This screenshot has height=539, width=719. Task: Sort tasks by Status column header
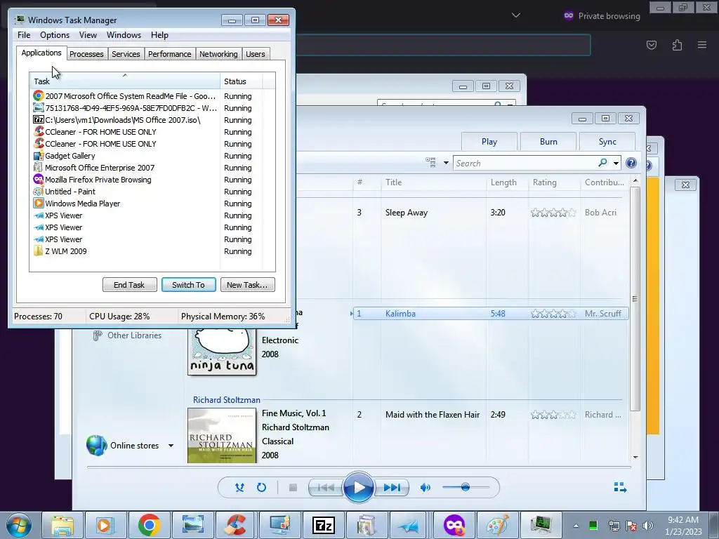click(x=242, y=81)
